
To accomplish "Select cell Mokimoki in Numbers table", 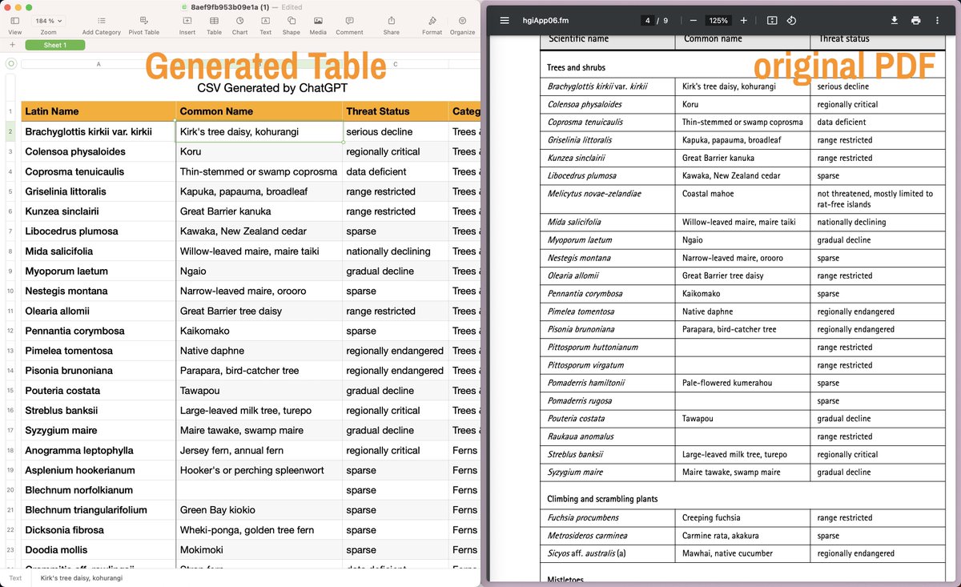I will (259, 550).
